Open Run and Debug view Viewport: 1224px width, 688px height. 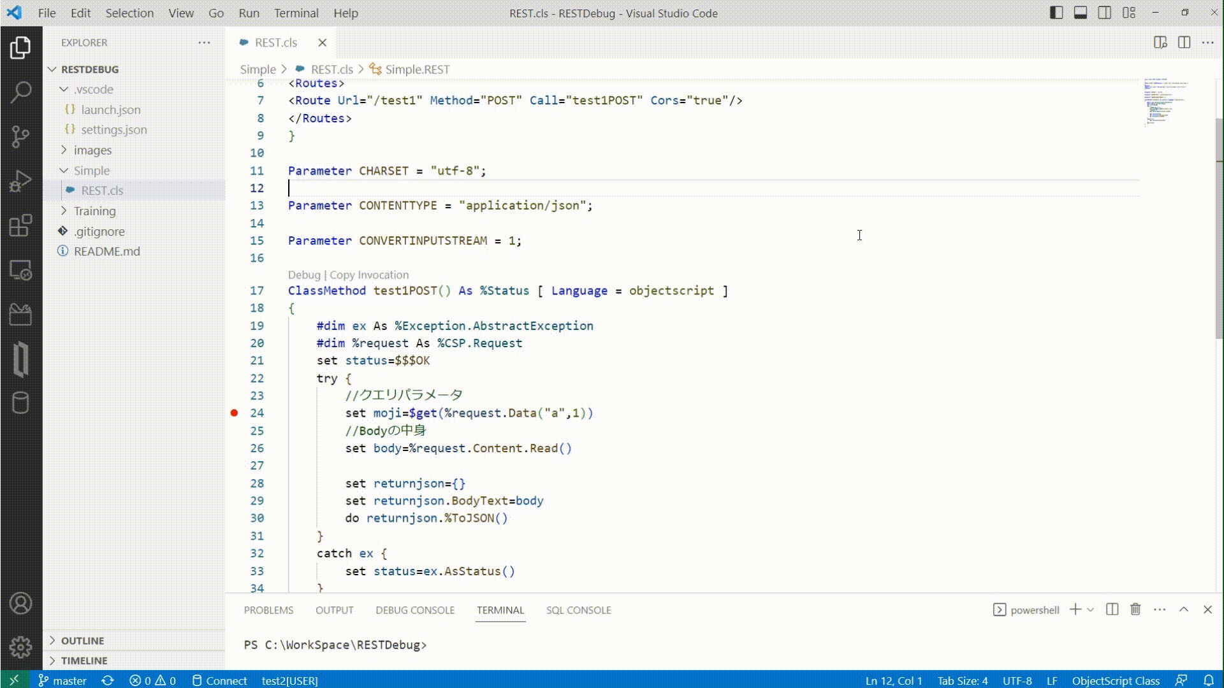(20, 181)
